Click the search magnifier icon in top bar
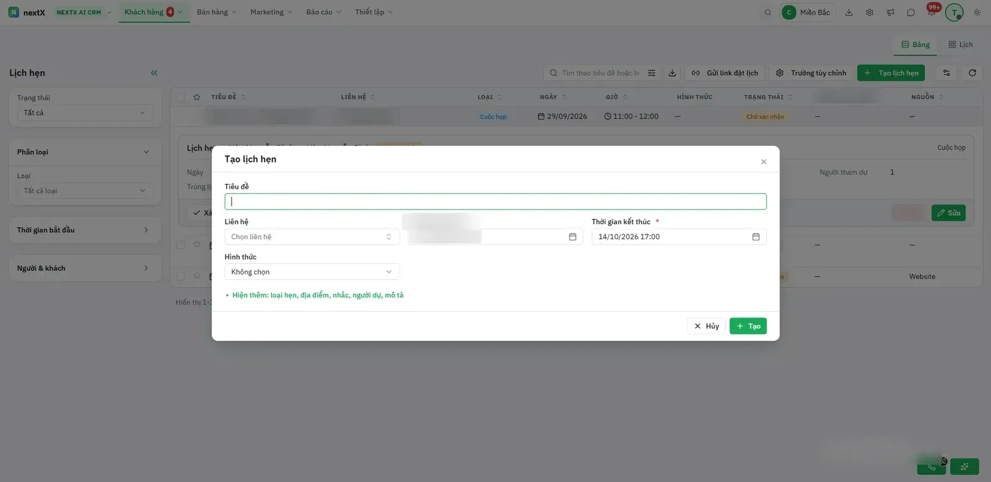 (x=767, y=12)
